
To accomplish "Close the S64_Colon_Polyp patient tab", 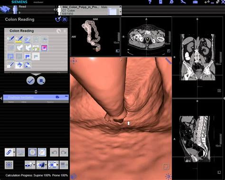I will coord(120,7).
